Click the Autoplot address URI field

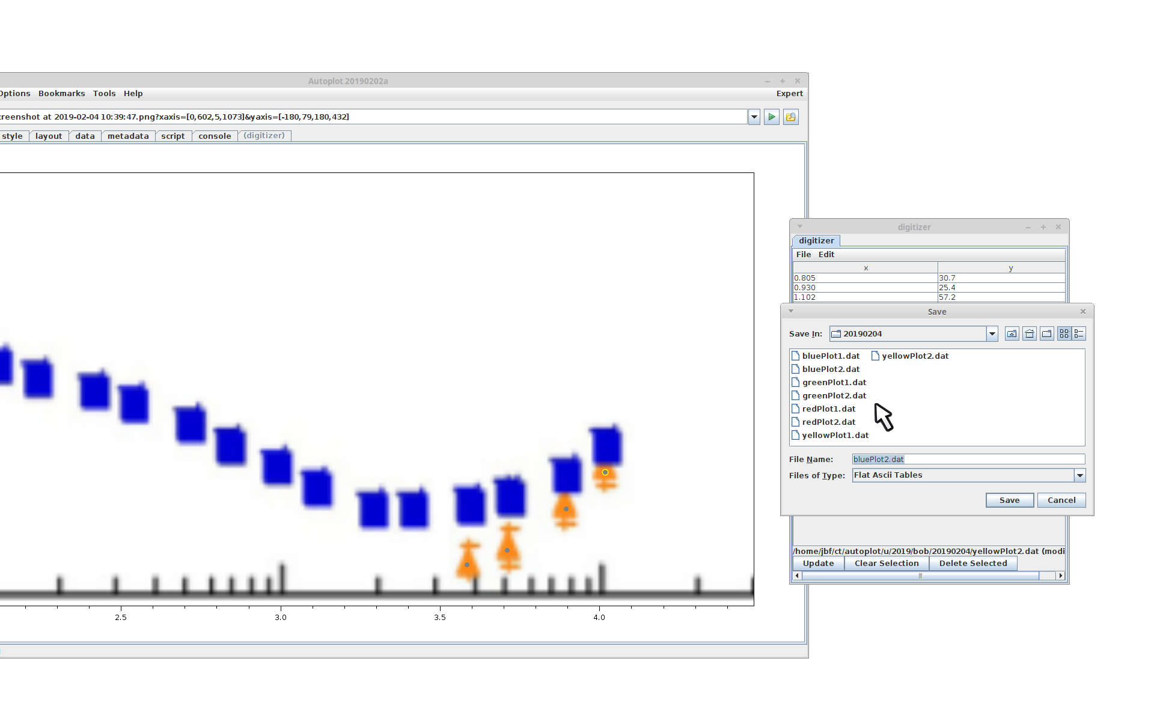373,117
